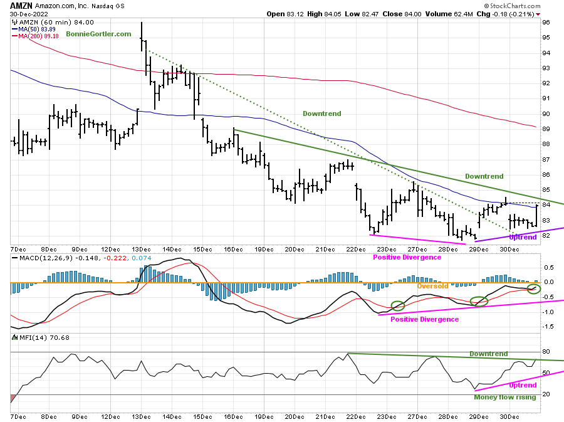This screenshot has height=422, width=564.
Task: Click the 13Dec date label under the price panel
Action: [x=141, y=250]
